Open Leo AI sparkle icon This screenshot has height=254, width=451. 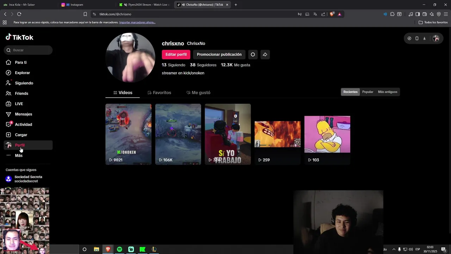point(432,14)
